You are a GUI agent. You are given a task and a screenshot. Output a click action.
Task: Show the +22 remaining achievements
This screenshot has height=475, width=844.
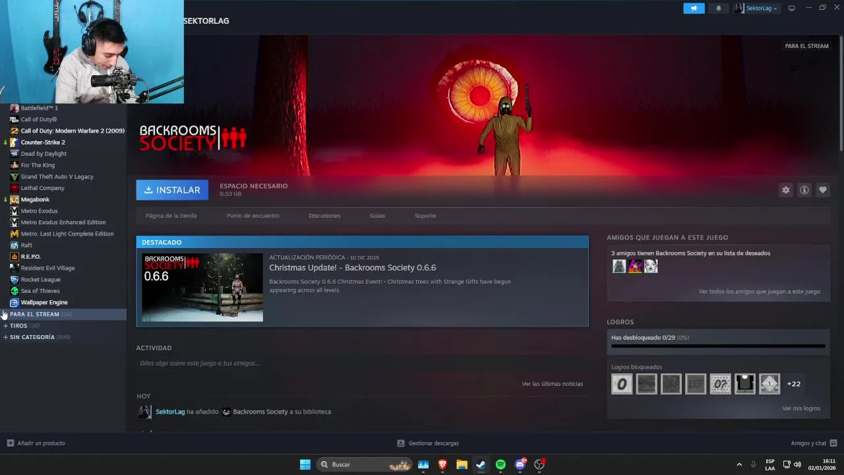(x=794, y=384)
